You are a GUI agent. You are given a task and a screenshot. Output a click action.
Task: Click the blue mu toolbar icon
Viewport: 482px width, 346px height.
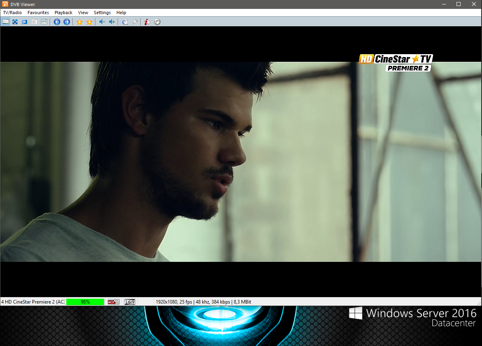pos(25,22)
